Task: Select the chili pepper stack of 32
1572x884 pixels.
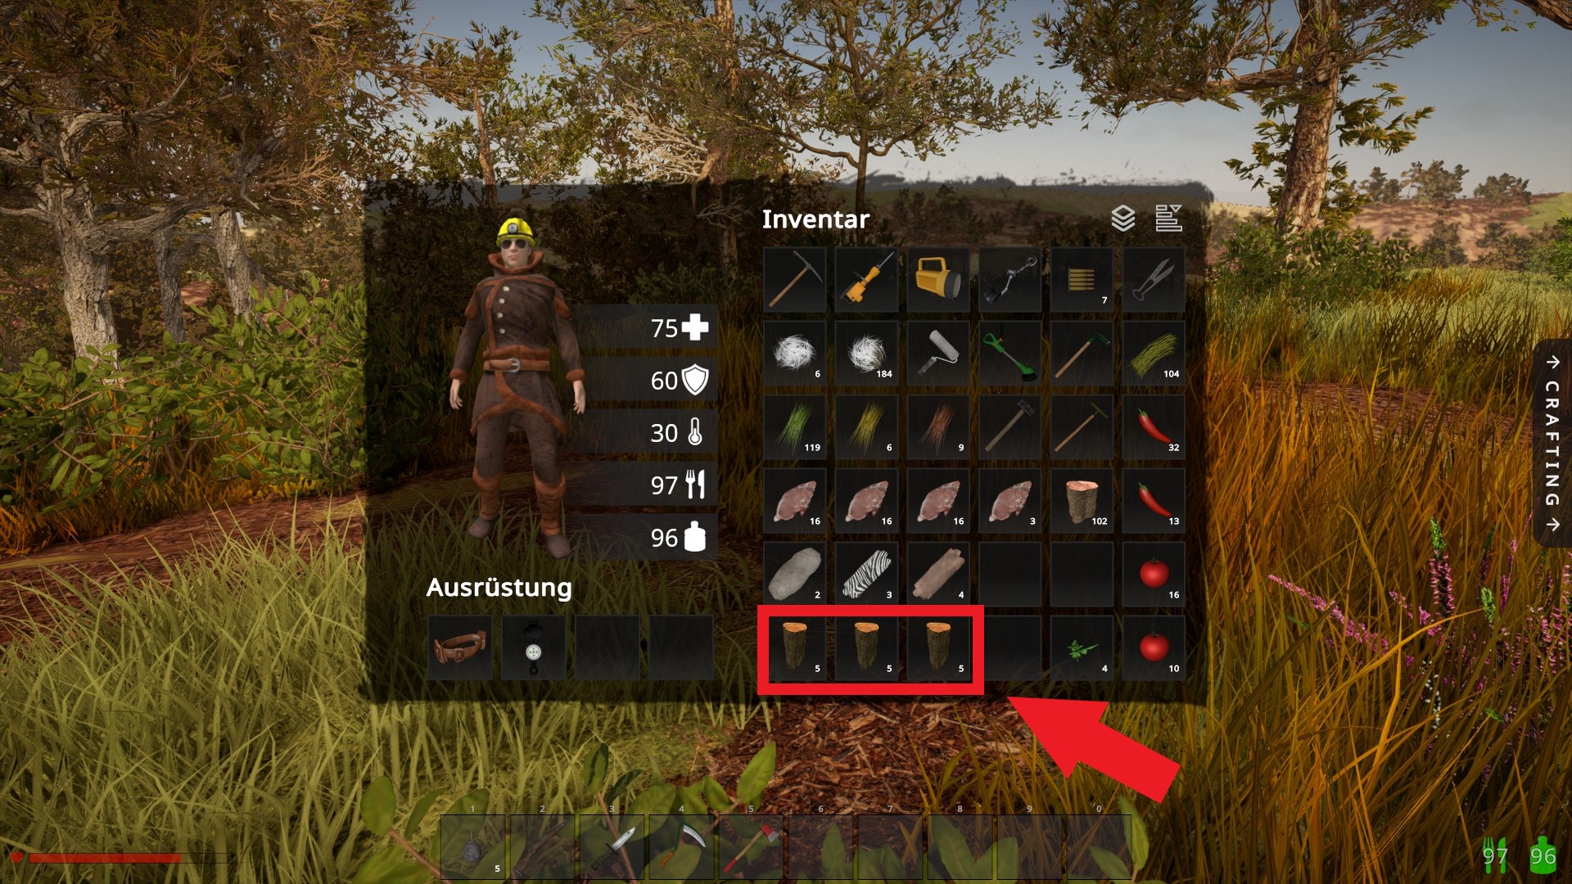Action: tap(1154, 427)
